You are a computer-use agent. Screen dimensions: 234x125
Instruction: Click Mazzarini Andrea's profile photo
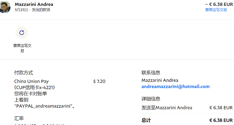coord(5,7)
